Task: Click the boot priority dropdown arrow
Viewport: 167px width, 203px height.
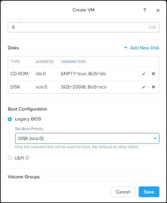Action: [x=155, y=139]
